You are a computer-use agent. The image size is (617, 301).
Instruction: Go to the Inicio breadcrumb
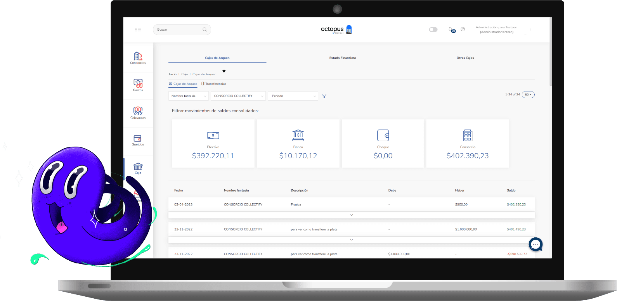(173, 74)
